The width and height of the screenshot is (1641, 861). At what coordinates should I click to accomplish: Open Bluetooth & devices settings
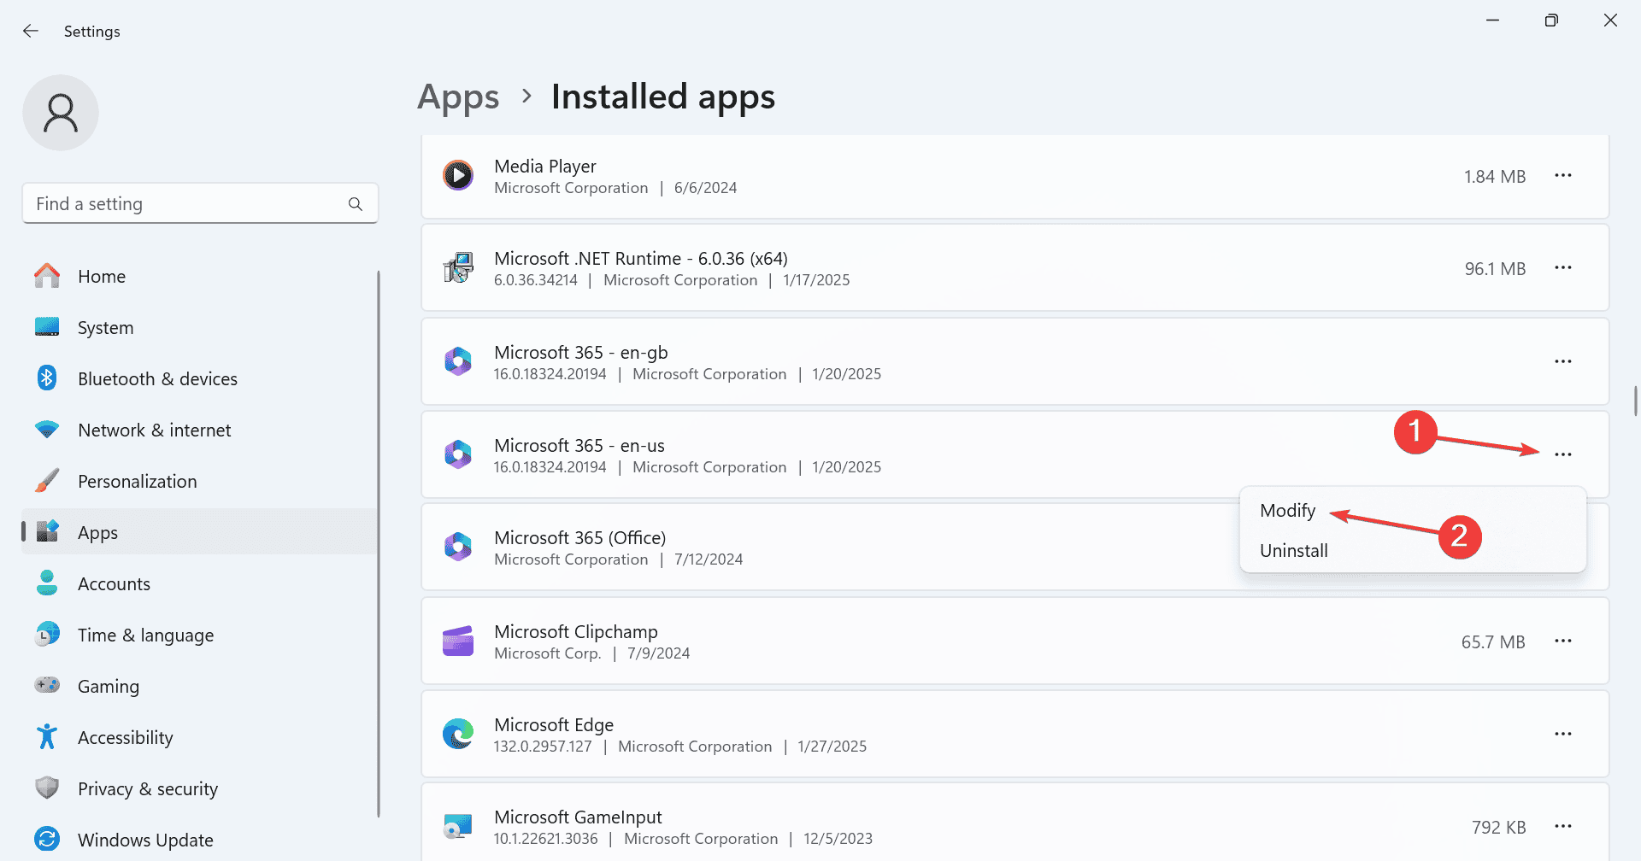[157, 379]
